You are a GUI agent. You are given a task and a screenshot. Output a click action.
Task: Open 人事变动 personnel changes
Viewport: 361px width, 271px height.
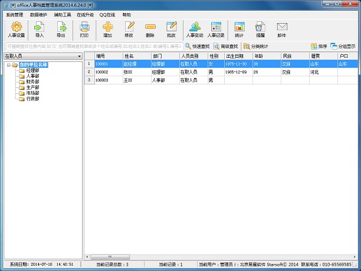pyautogui.click(x=194, y=29)
